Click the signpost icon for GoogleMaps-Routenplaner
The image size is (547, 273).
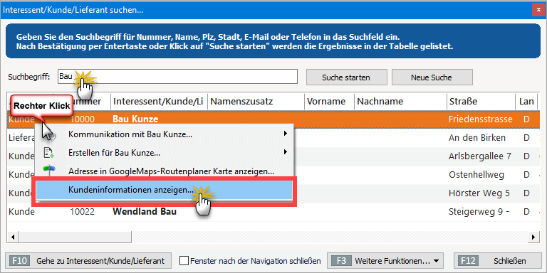tap(49, 170)
